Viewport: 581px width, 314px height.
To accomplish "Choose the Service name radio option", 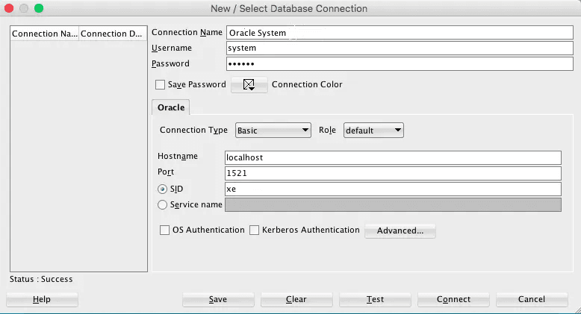I will point(162,204).
